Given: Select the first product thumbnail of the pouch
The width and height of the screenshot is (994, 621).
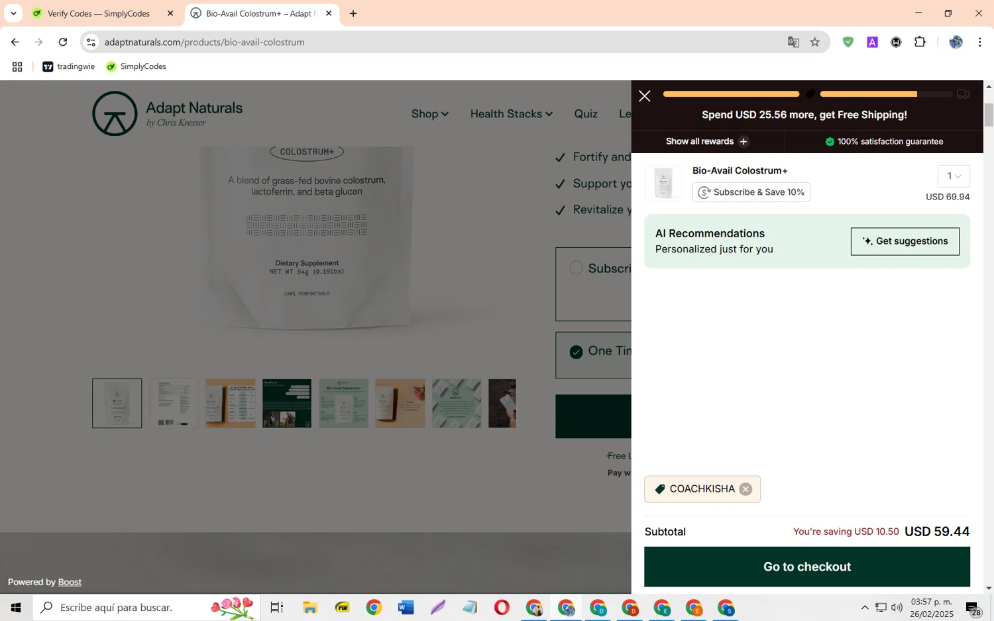Looking at the screenshot, I should coord(117,404).
